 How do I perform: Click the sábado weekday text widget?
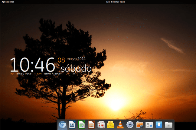click(x=76, y=68)
